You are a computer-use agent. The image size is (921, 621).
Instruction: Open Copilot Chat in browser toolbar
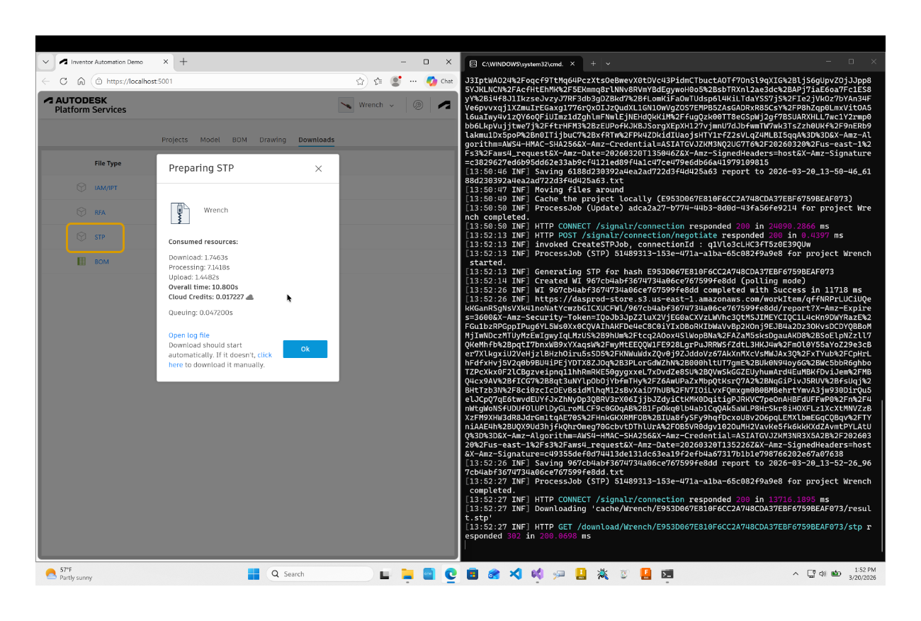point(439,82)
